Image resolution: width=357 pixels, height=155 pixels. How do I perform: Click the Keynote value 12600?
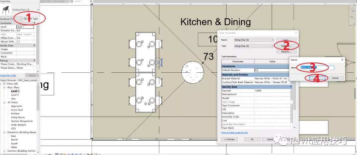coord(272,91)
